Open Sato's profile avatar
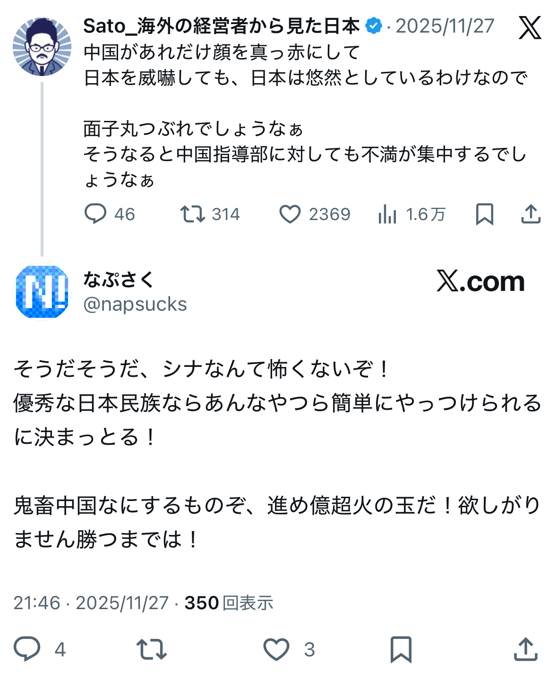The height and width of the screenshot is (688, 557). point(42,47)
